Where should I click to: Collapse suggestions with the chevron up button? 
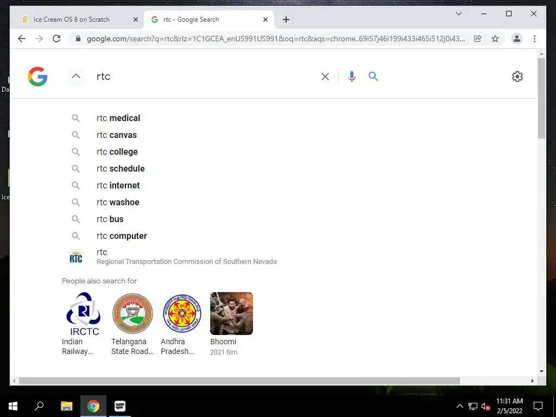click(x=76, y=76)
